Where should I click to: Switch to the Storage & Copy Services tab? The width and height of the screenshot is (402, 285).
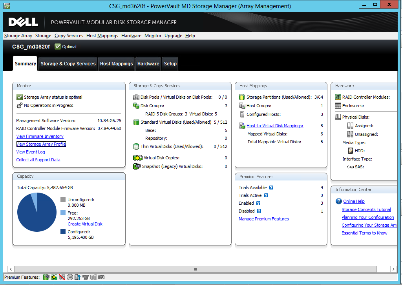(68, 63)
